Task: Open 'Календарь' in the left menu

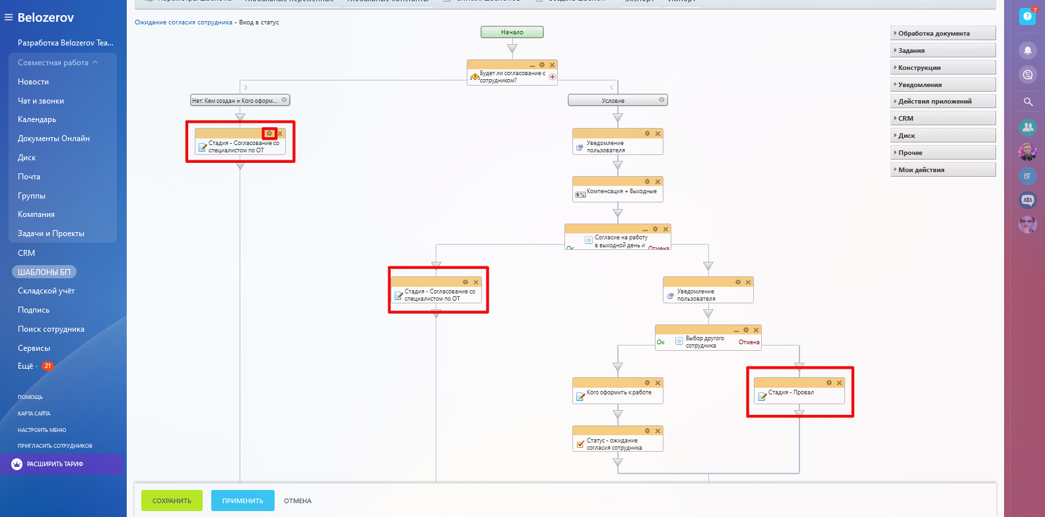Action: click(37, 119)
